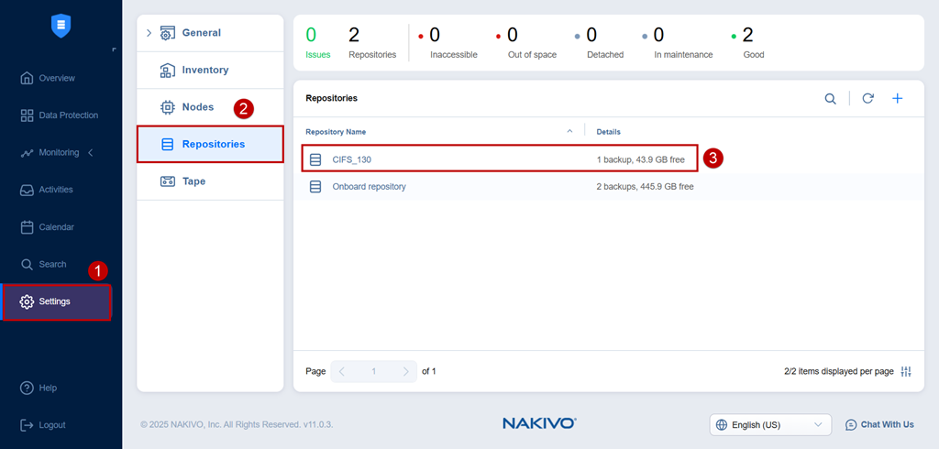939x449 pixels.
Task: Refresh the repositories list
Action: click(867, 99)
